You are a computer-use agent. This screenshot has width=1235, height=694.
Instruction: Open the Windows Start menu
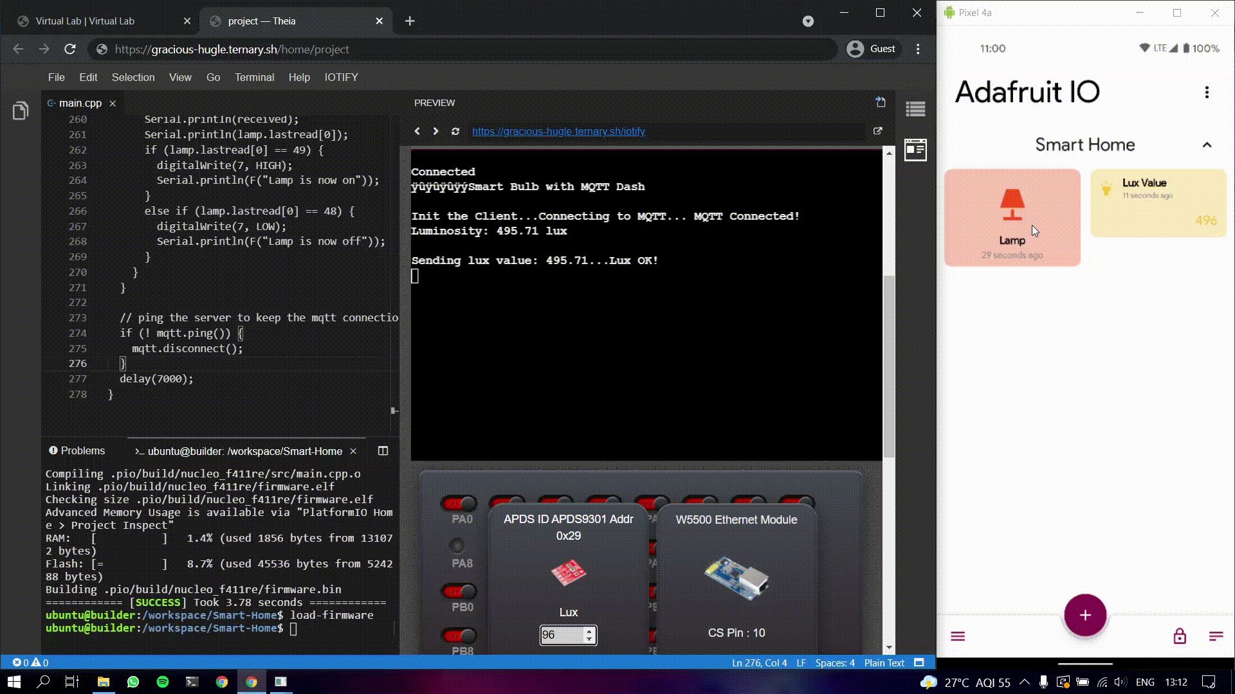tap(14, 682)
